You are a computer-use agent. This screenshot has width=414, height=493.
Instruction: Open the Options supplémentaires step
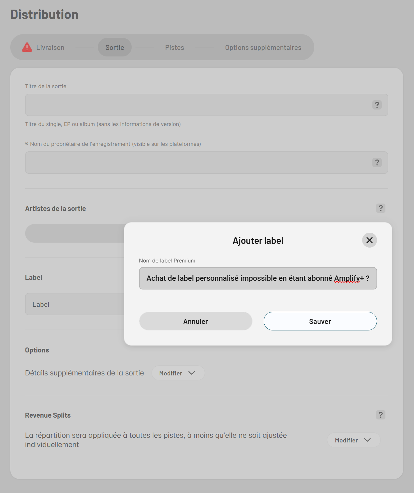pyautogui.click(x=263, y=47)
